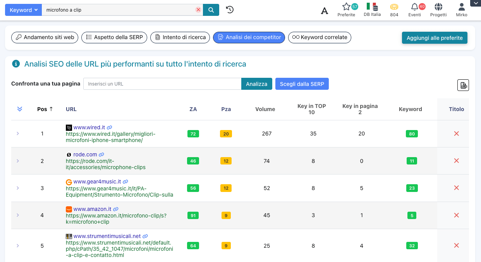Open DB Italia database selector

[372, 10]
